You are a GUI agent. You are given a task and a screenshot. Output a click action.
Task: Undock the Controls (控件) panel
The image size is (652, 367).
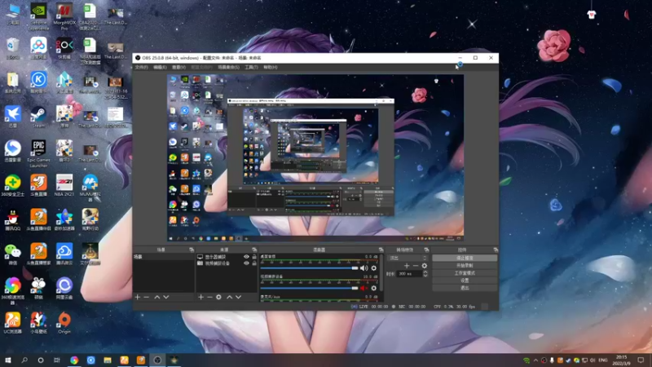496,250
